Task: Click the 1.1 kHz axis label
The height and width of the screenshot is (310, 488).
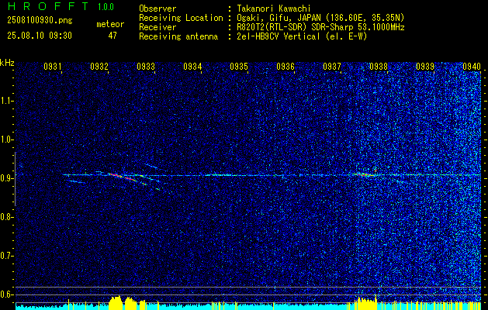Action: pyautogui.click(x=6, y=101)
